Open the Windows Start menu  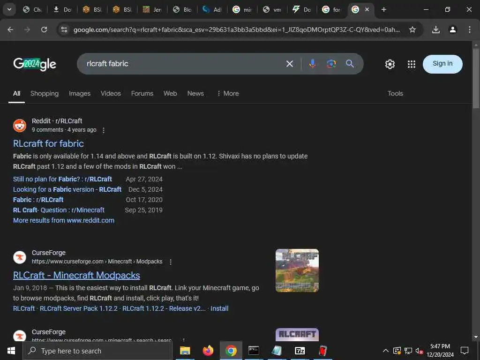(11, 351)
